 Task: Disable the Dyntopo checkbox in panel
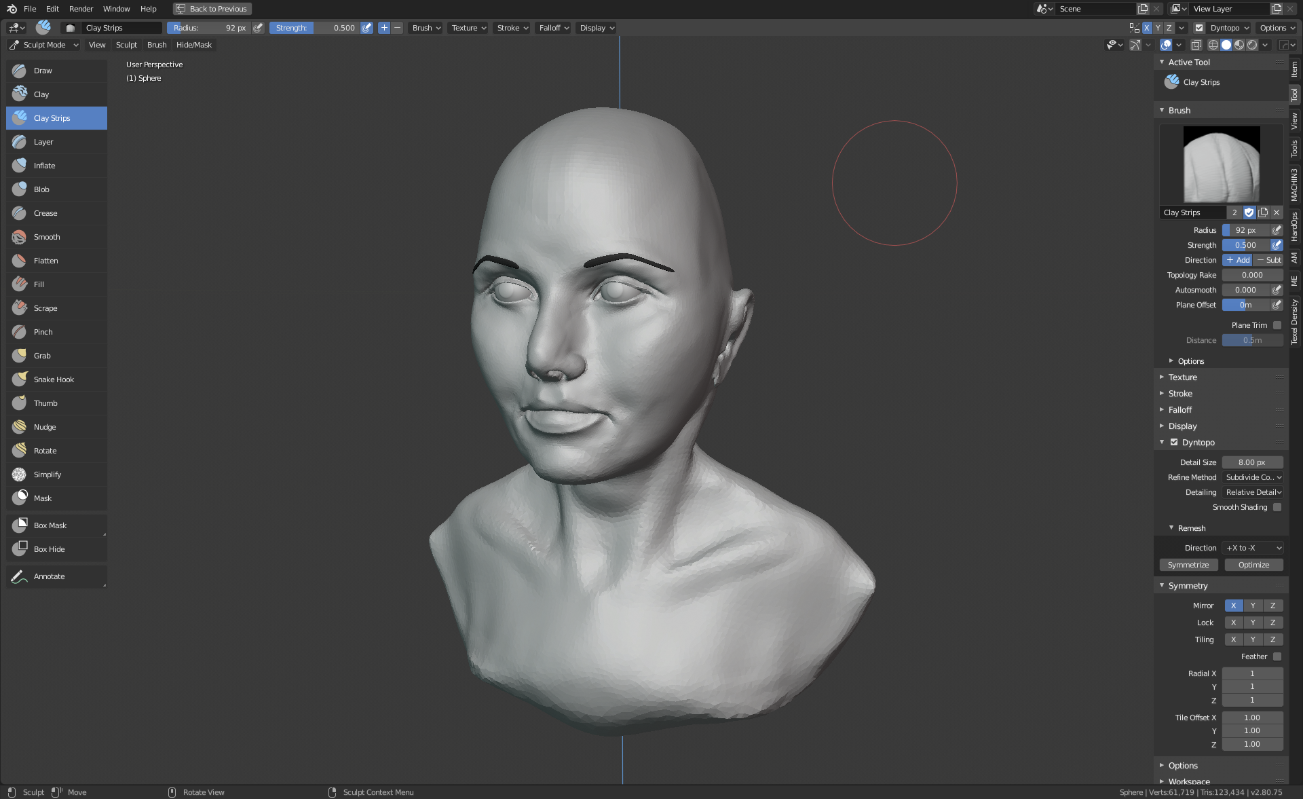point(1174,443)
